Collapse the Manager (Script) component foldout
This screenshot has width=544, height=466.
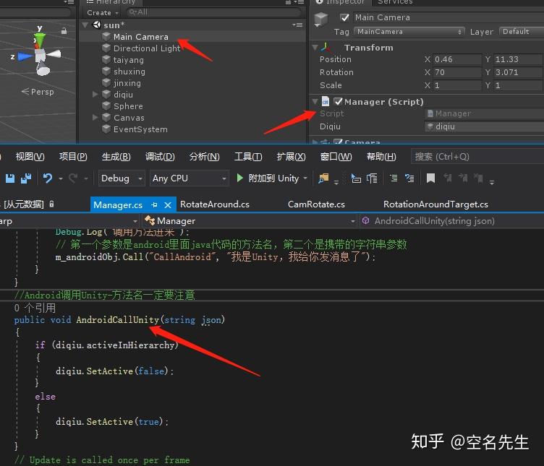pyautogui.click(x=315, y=102)
